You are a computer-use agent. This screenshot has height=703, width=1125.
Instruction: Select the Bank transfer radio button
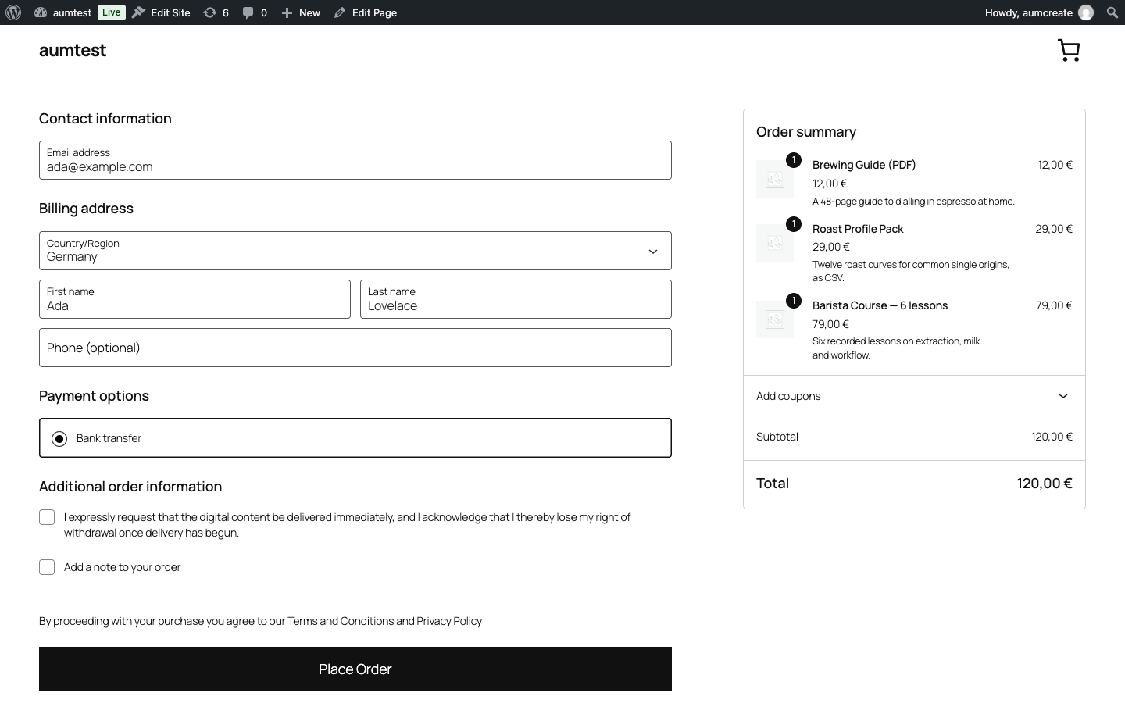pyautogui.click(x=59, y=439)
